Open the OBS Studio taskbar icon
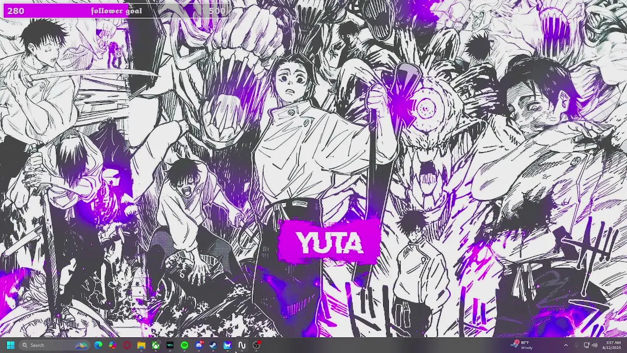This screenshot has width=627, height=353. (x=256, y=345)
